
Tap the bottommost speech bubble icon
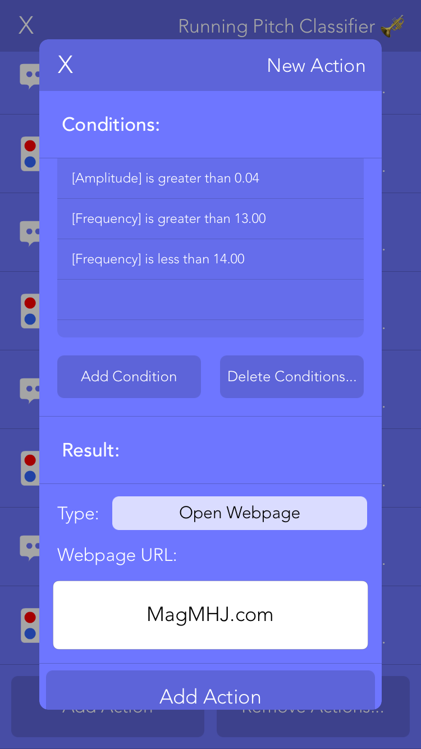point(30,547)
